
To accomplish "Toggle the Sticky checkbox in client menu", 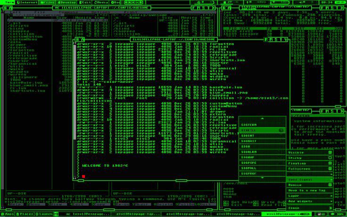I will 330,158.
